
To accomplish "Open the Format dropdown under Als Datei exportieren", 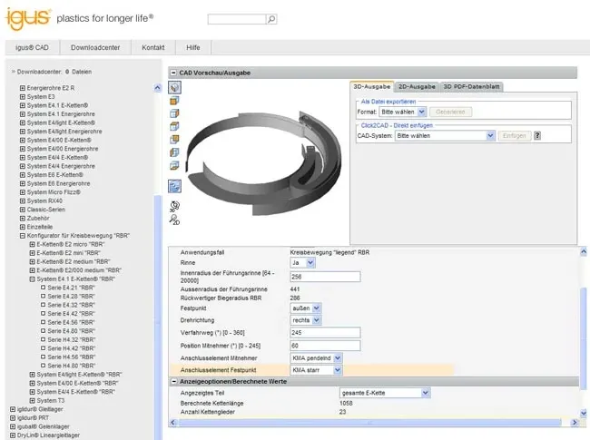I will coord(404,112).
